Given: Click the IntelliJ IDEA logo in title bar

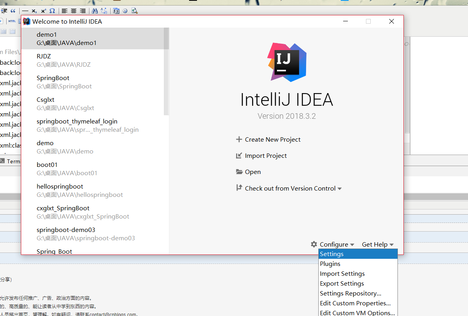Looking at the screenshot, I should pyautogui.click(x=26, y=22).
